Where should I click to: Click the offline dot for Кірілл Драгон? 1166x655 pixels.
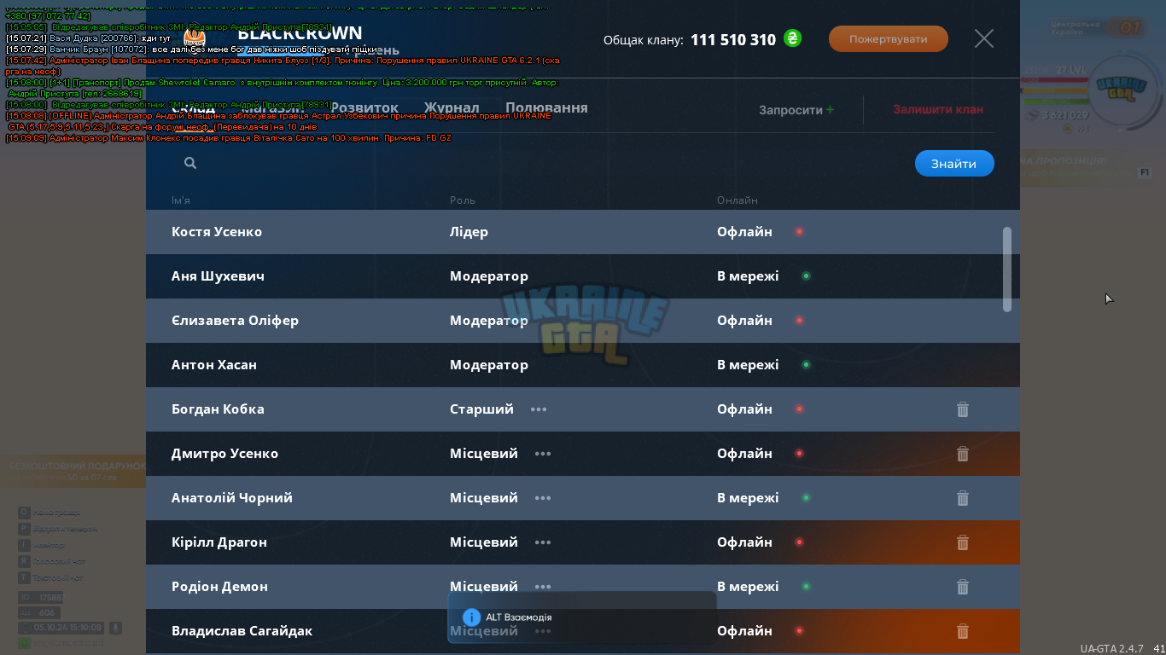coord(799,542)
